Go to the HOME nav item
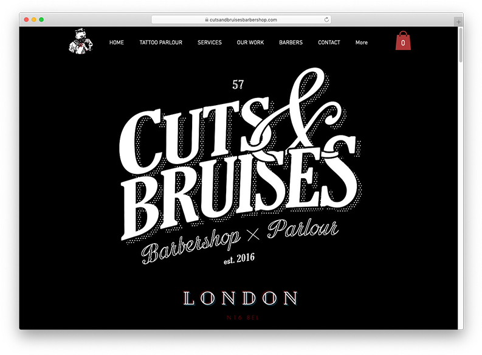 point(117,43)
